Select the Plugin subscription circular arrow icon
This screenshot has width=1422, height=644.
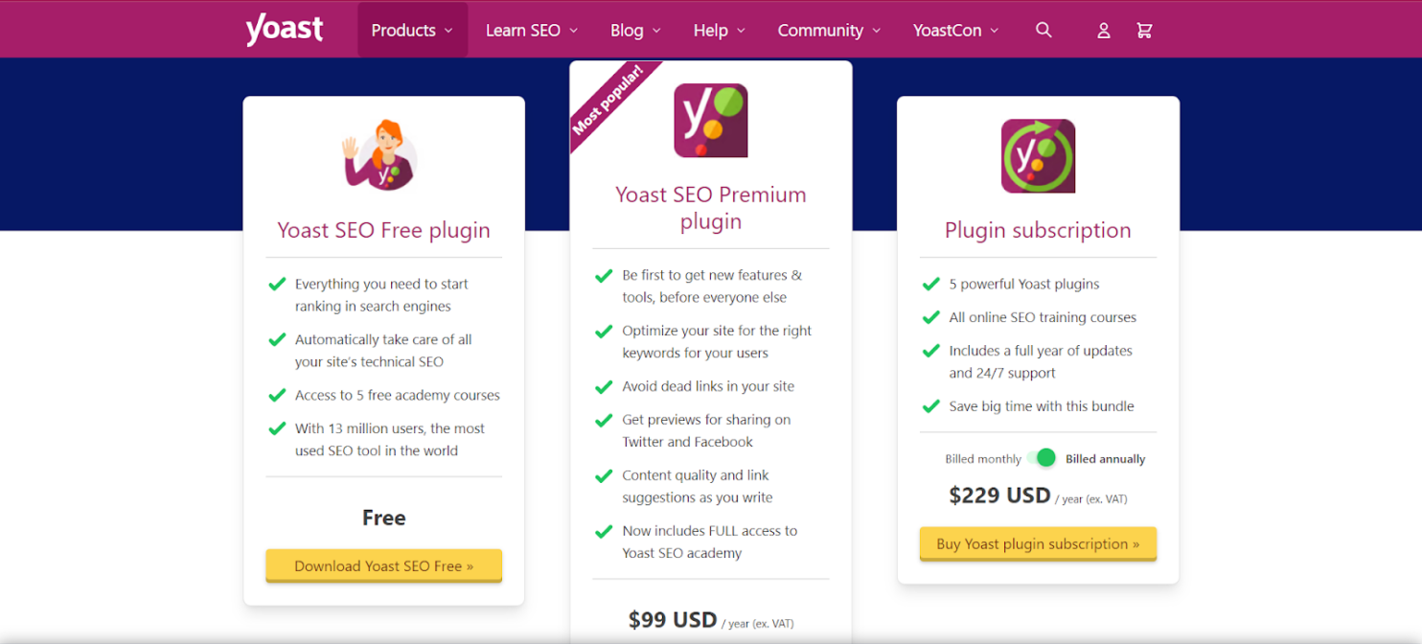[1038, 155]
